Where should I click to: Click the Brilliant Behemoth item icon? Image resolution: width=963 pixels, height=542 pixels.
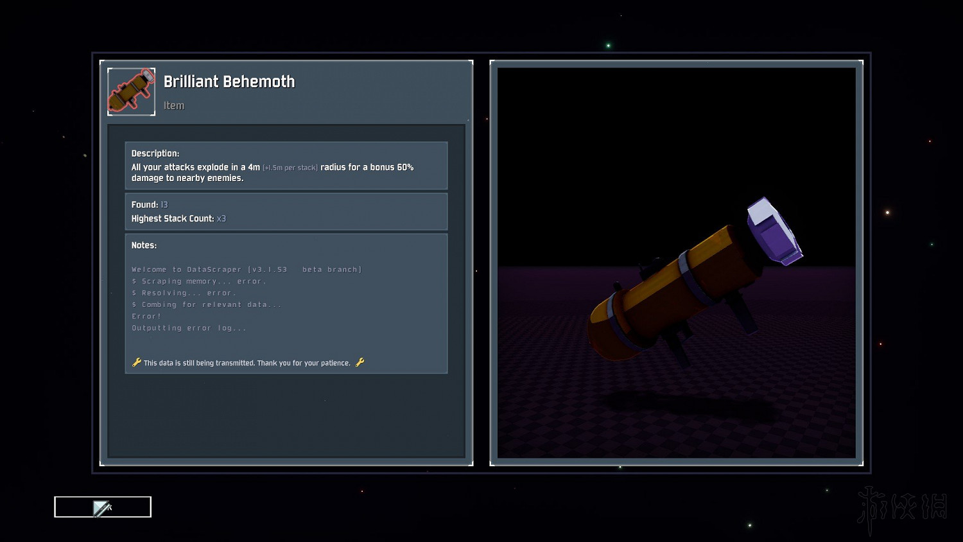click(x=131, y=92)
